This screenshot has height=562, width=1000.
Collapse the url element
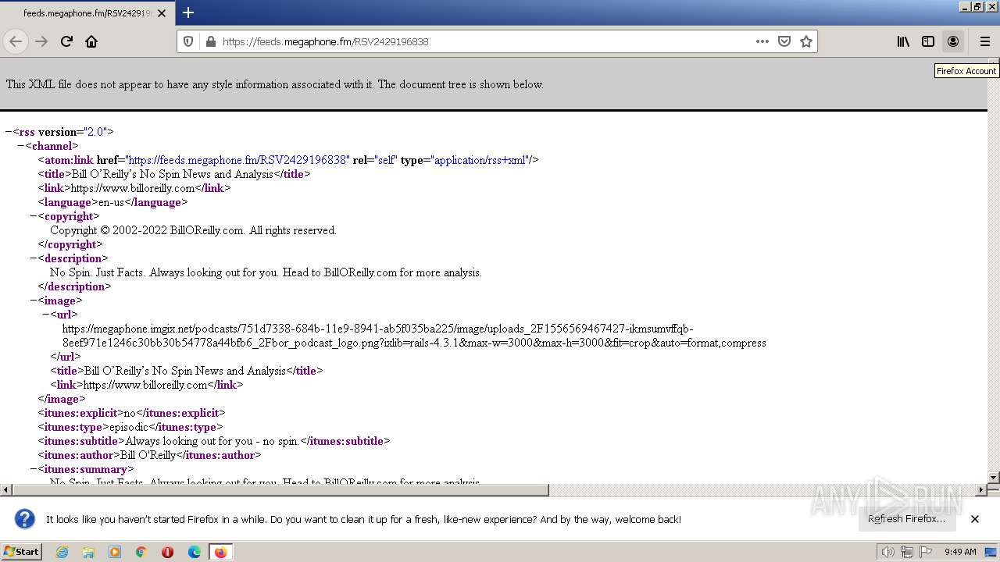46,315
